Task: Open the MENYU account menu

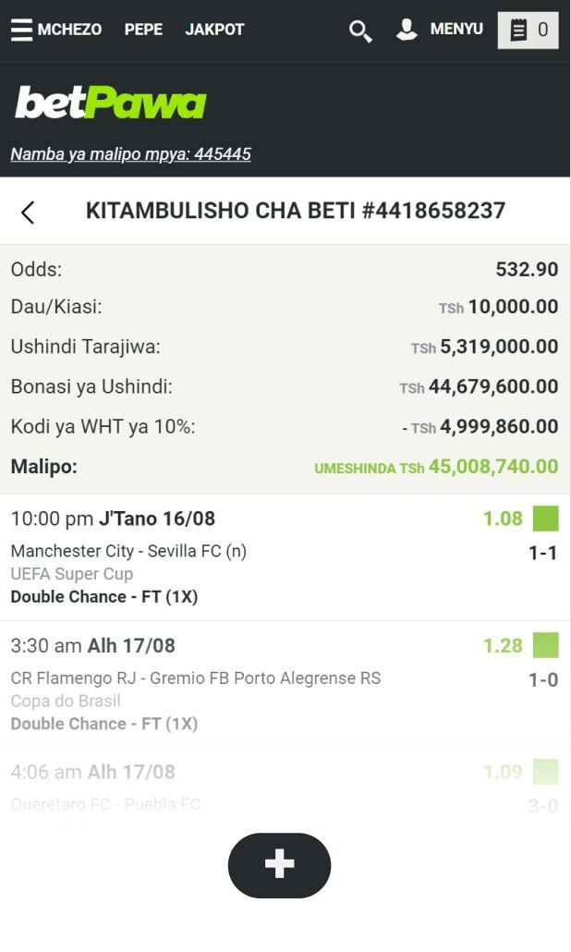Action: coord(456,30)
